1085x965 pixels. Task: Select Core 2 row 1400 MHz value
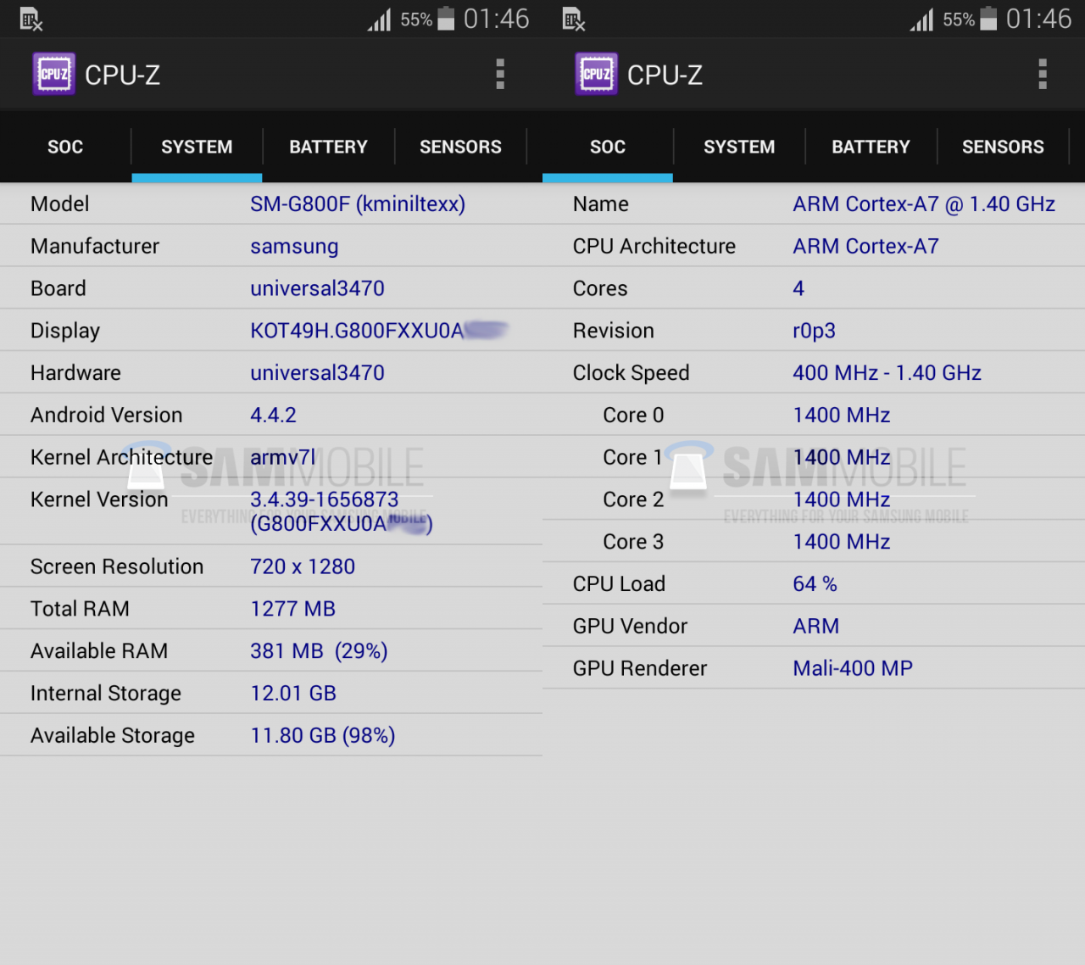pos(841,500)
